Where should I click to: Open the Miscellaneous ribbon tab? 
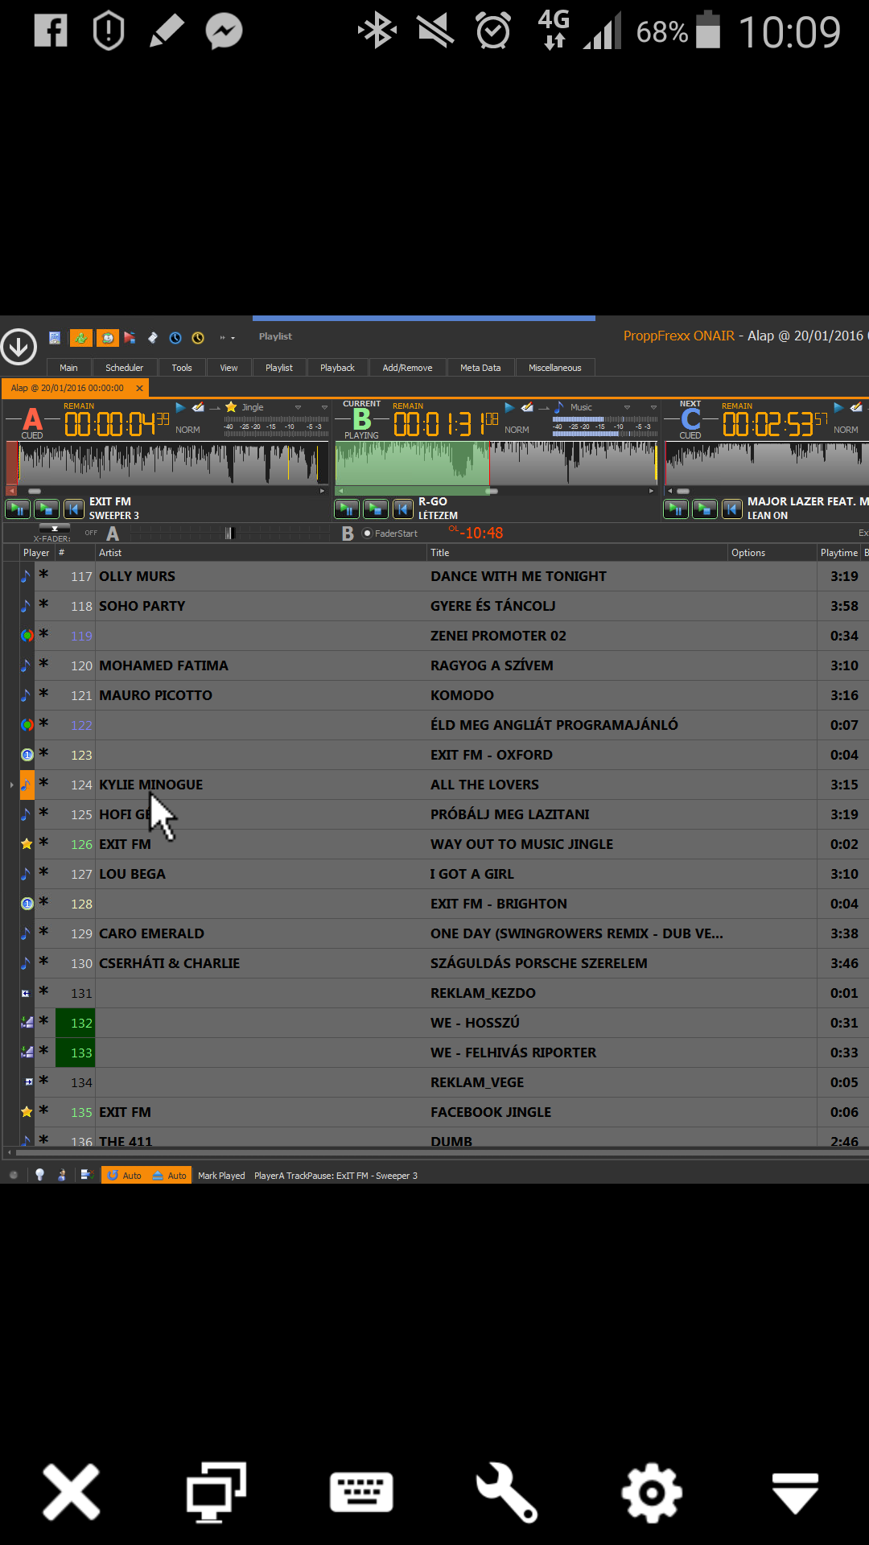click(554, 368)
